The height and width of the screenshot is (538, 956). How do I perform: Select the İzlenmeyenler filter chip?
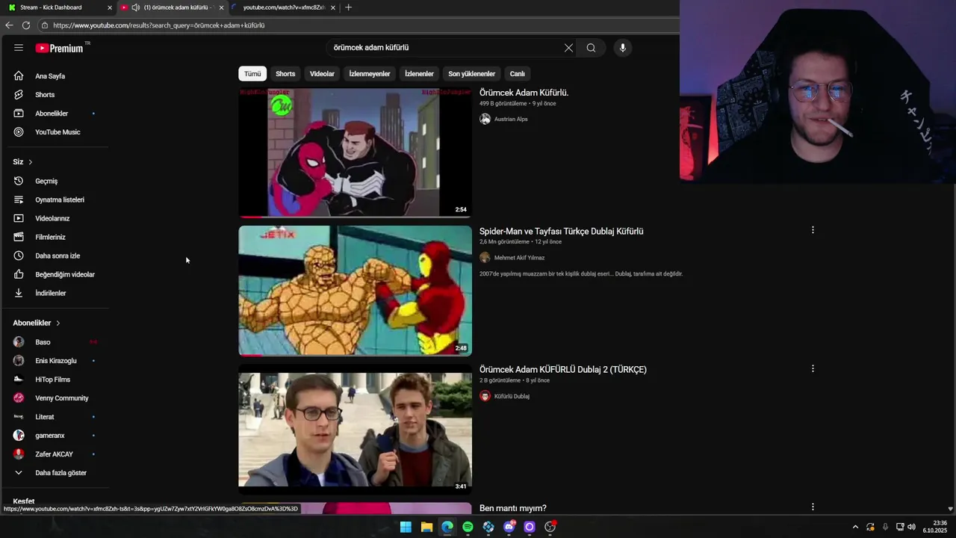coord(370,74)
